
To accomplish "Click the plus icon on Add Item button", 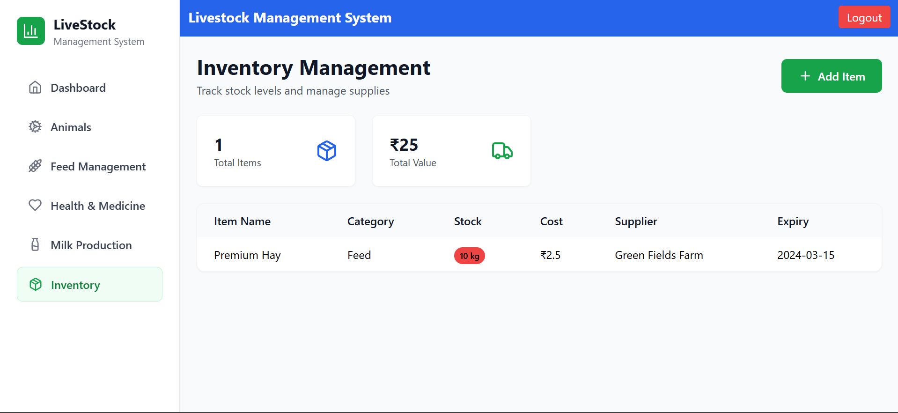I will tap(805, 76).
